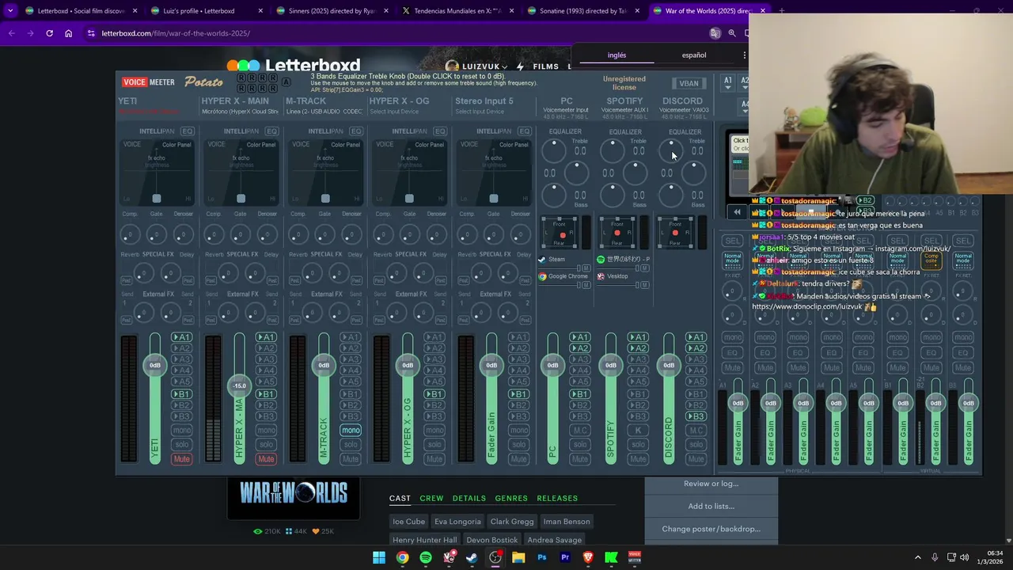Open EQ for HYPER X - OG strip
Viewport: 1013px width, 570px height.
(x=440, y=131)
